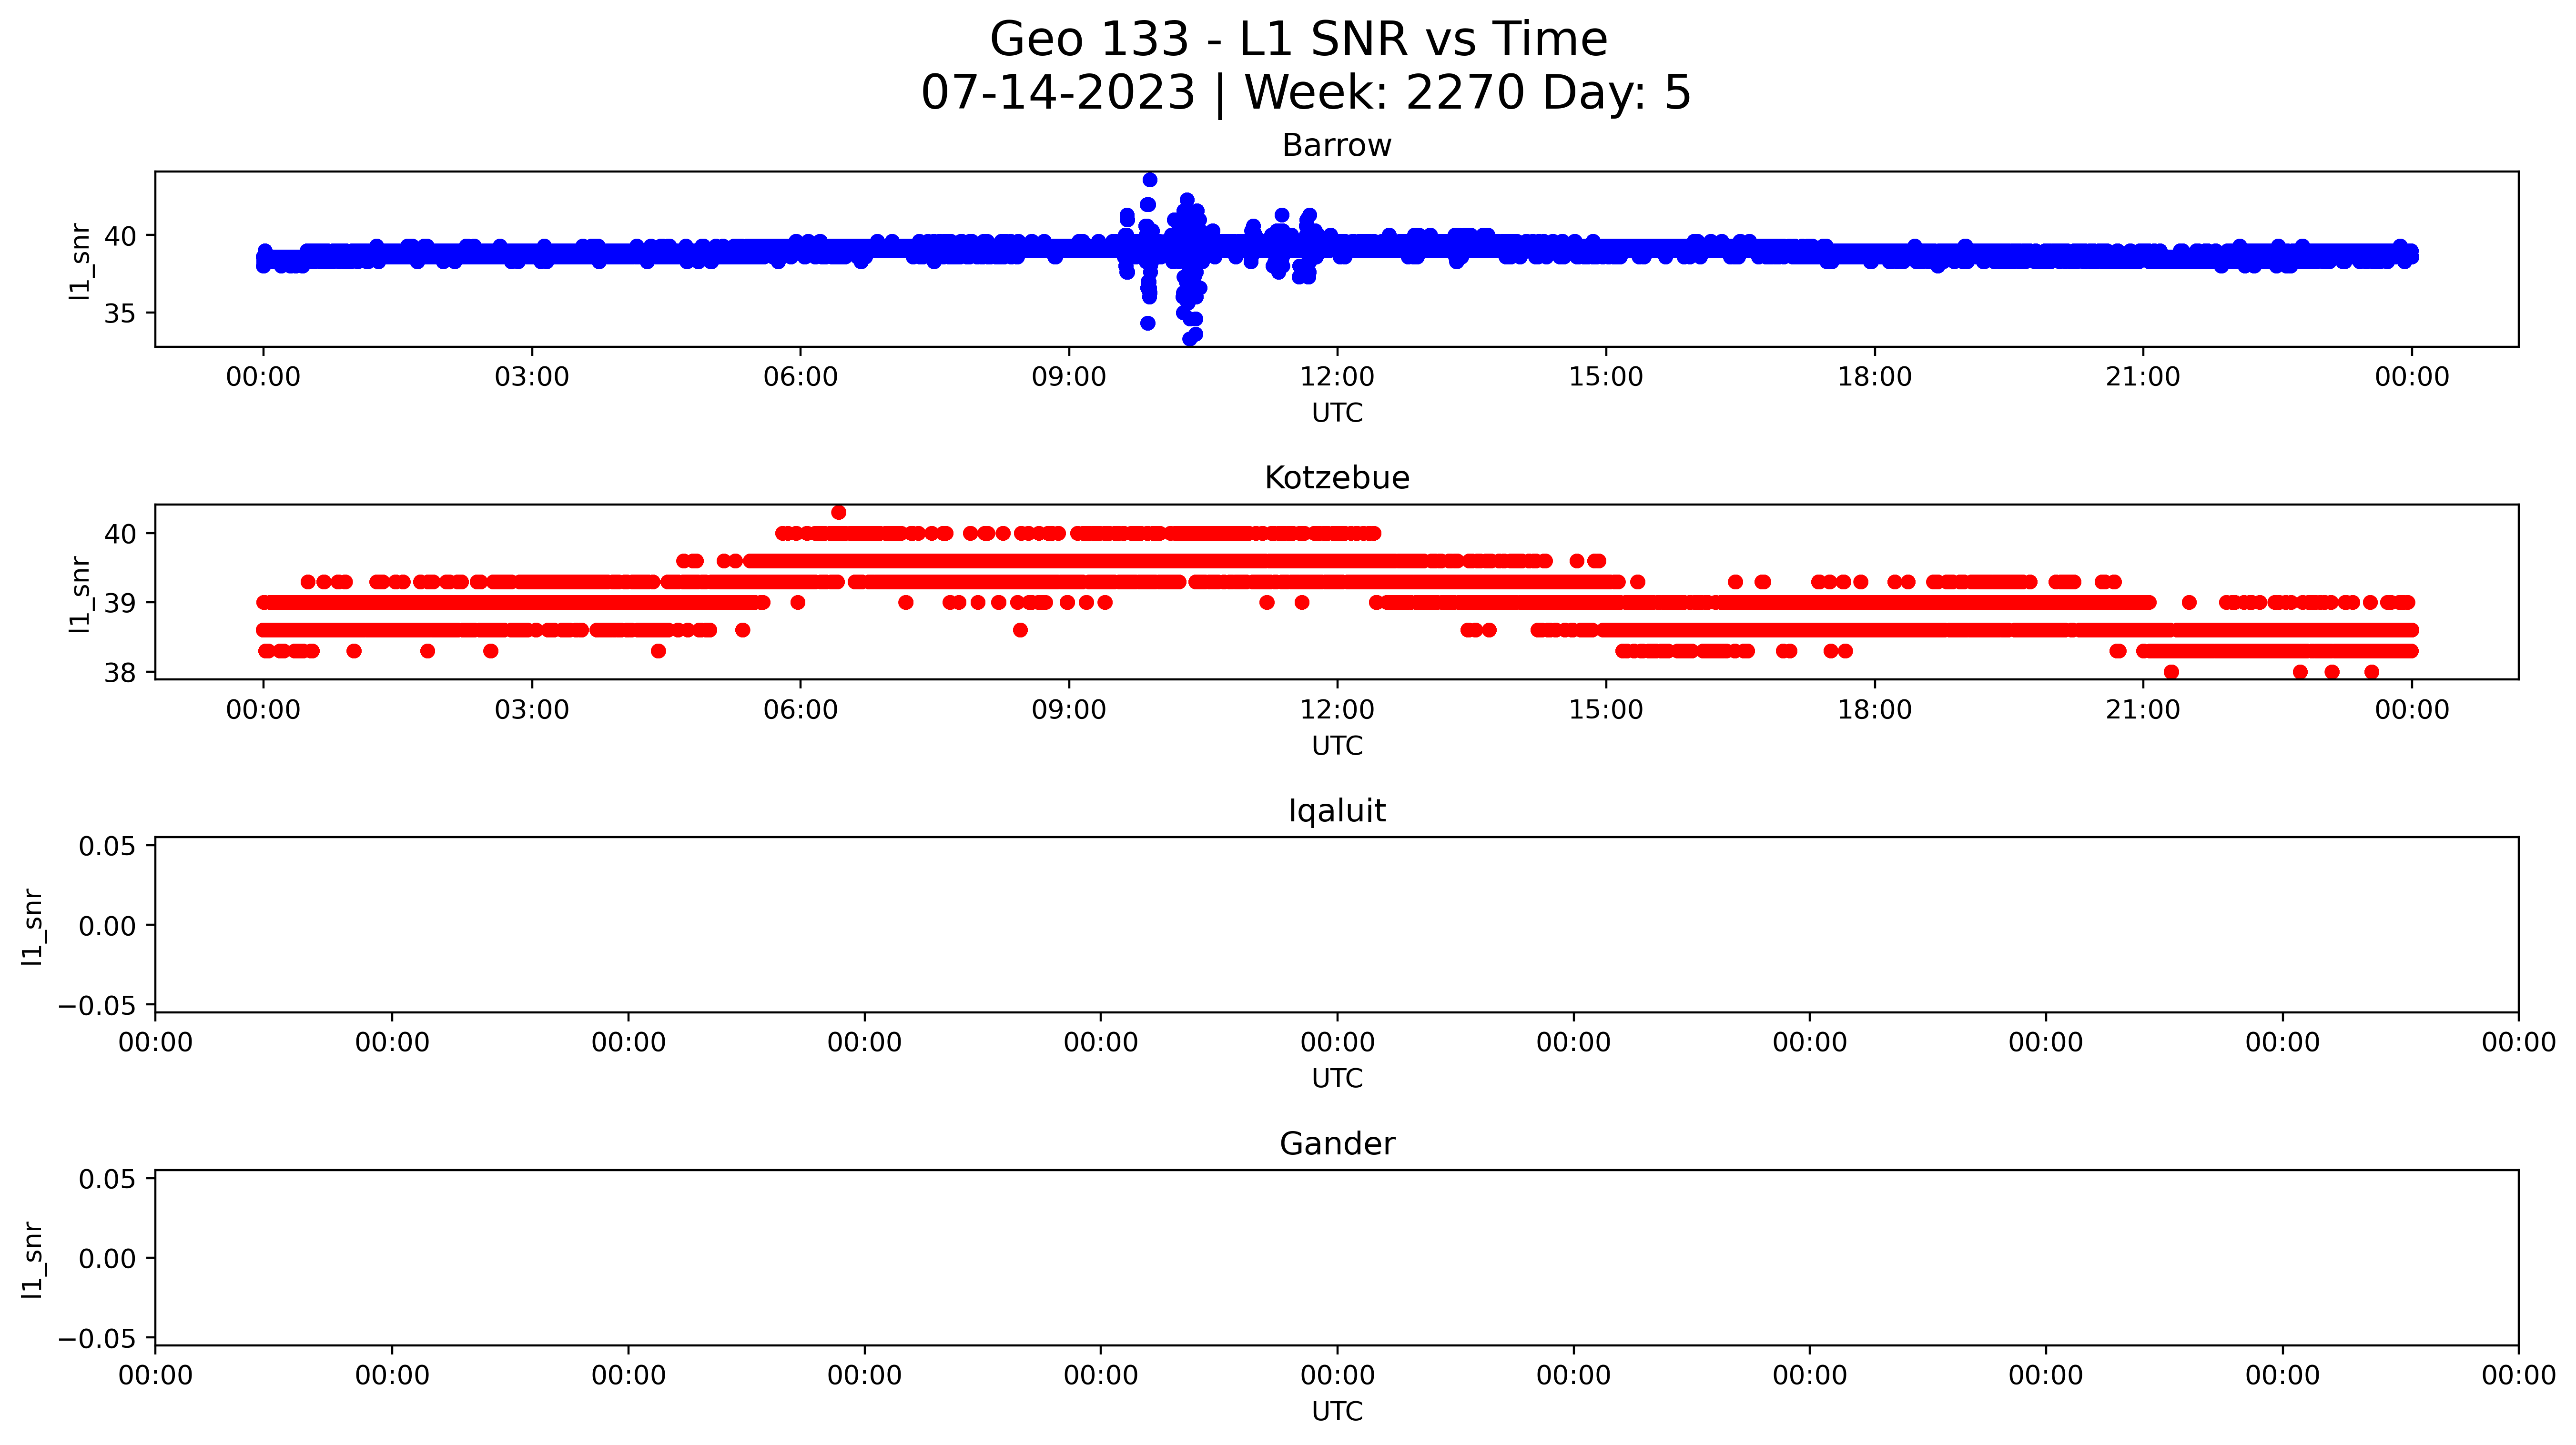Click the 39 y-axis tick in Kotzebue plot

[120, 603]
